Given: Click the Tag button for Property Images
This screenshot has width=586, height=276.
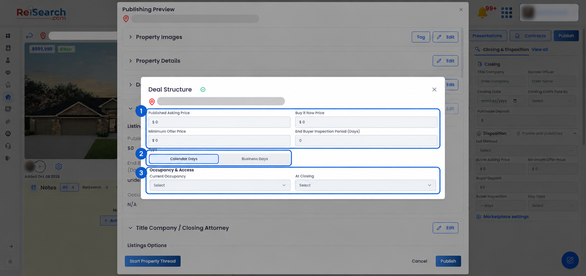Looking at the screenshot, I should (421, 37).
